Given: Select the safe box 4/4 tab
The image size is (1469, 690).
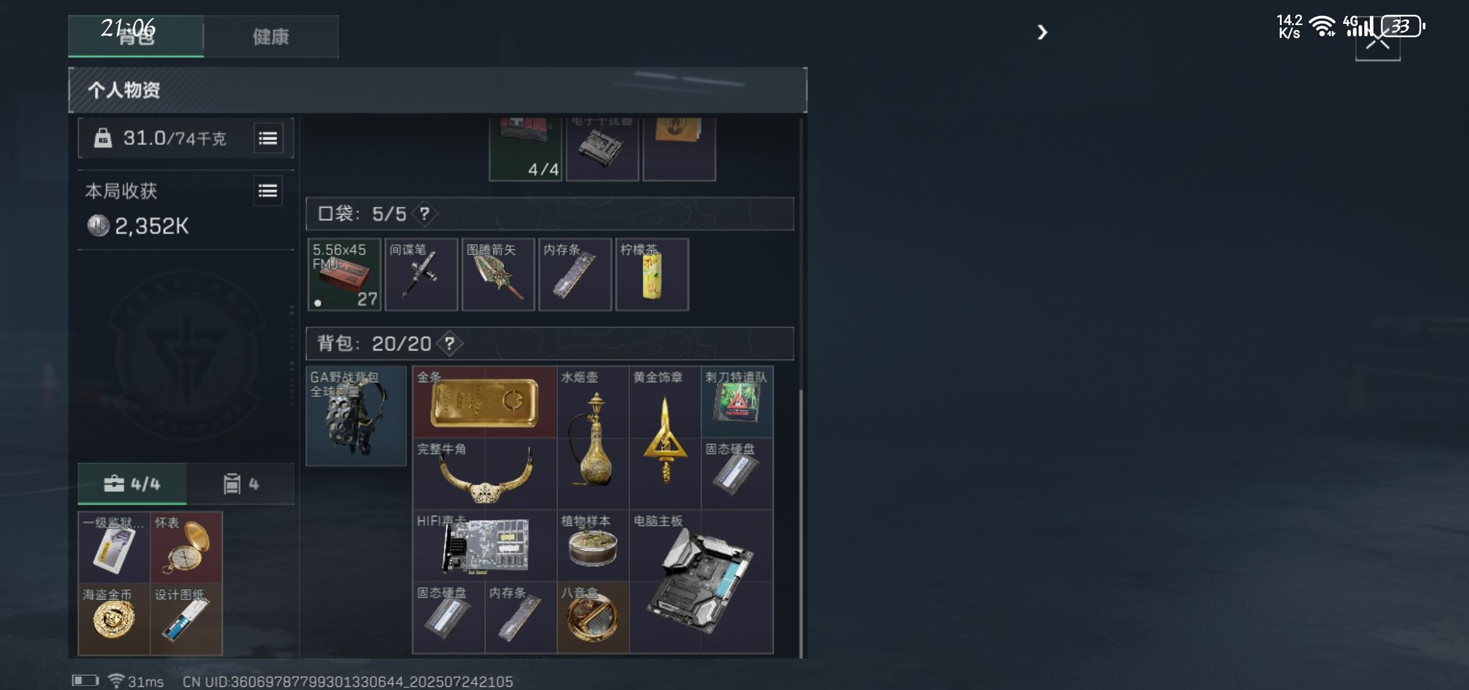Looking at the screenshot, I should click(132, 484).
